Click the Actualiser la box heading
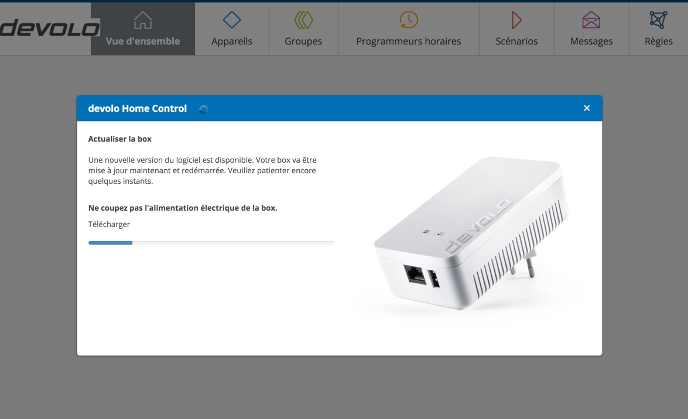 click(120, 139)
